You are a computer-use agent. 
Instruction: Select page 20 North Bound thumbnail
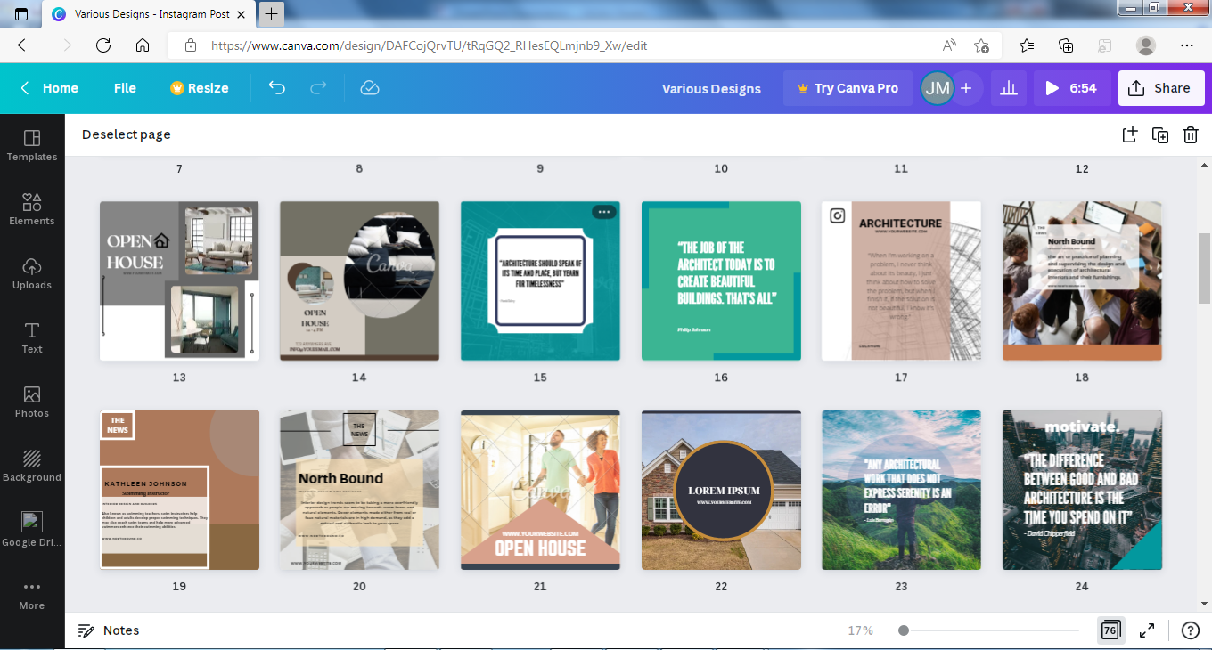click(359, 490)
